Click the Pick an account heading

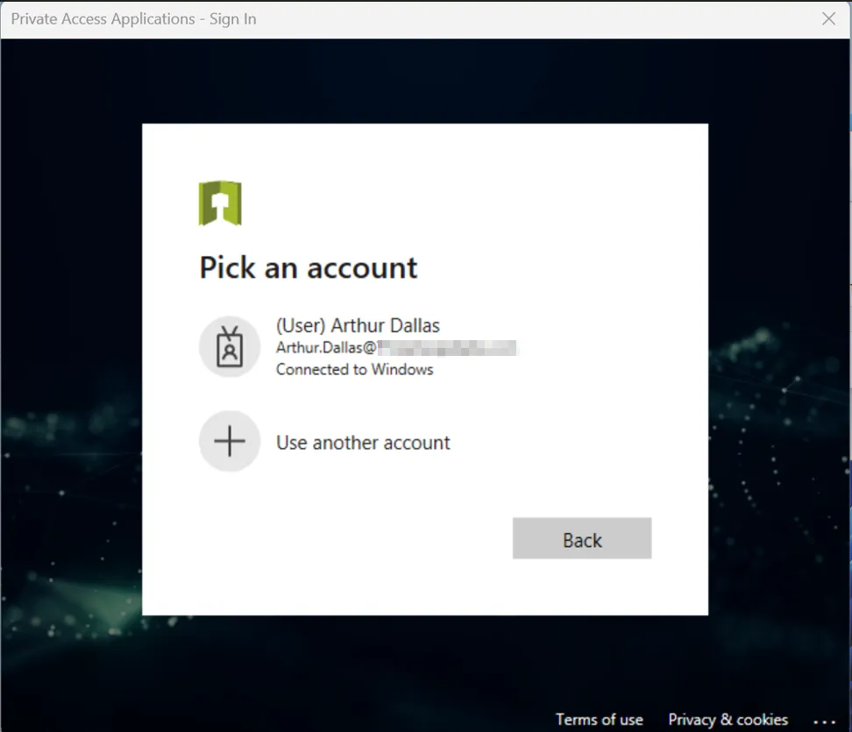click(308, 267)
